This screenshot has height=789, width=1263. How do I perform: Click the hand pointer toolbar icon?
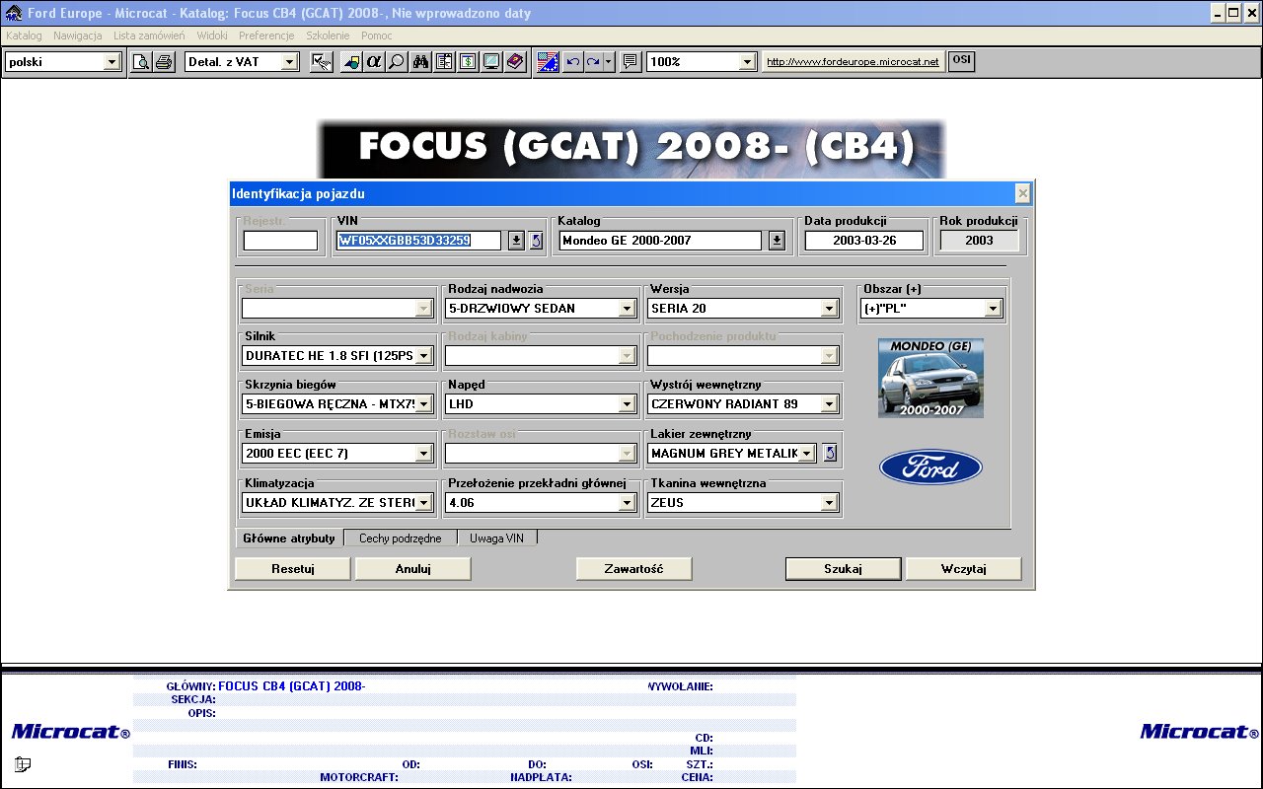point(322,62)
